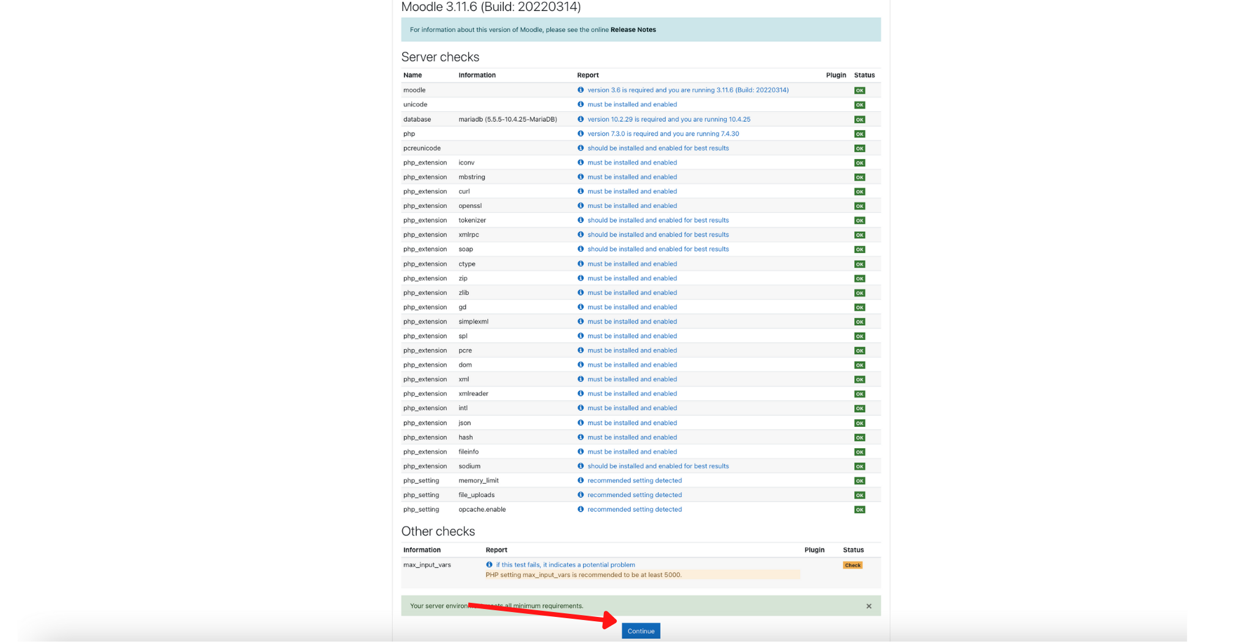1234x642 pixels.
Task: Click the OK status badge for database
Action: tap(859, 119)
